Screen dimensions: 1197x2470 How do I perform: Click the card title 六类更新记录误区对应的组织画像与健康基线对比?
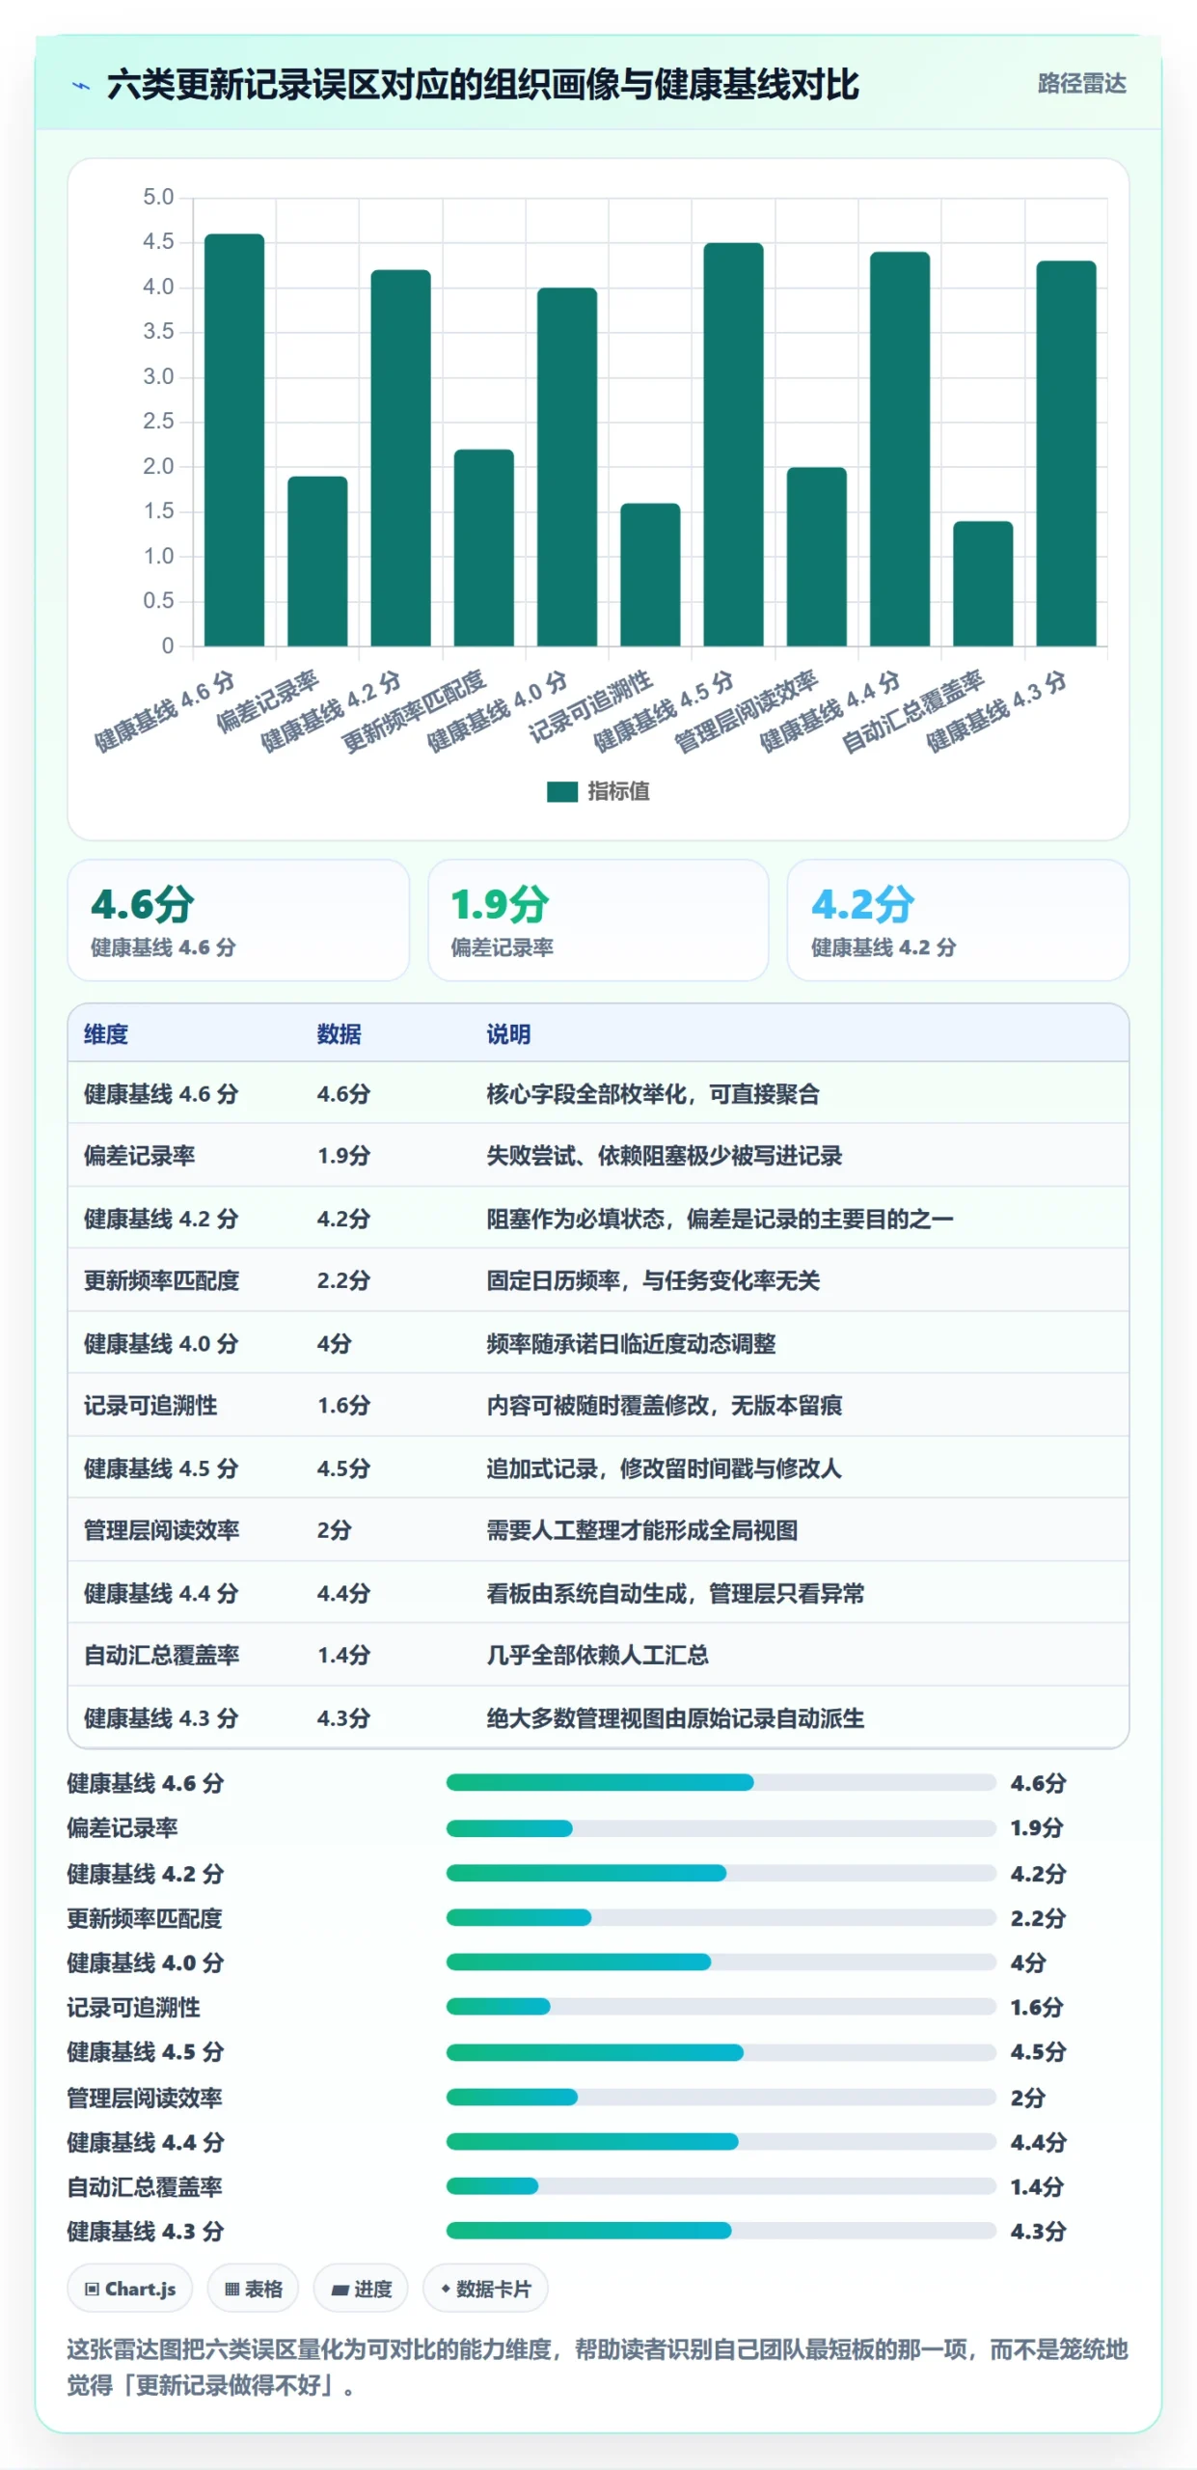(482, 85)
